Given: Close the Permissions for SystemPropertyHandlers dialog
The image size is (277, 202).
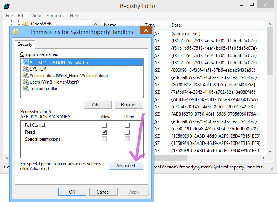Looking at the screenshot, I should [x=146, y=30].
